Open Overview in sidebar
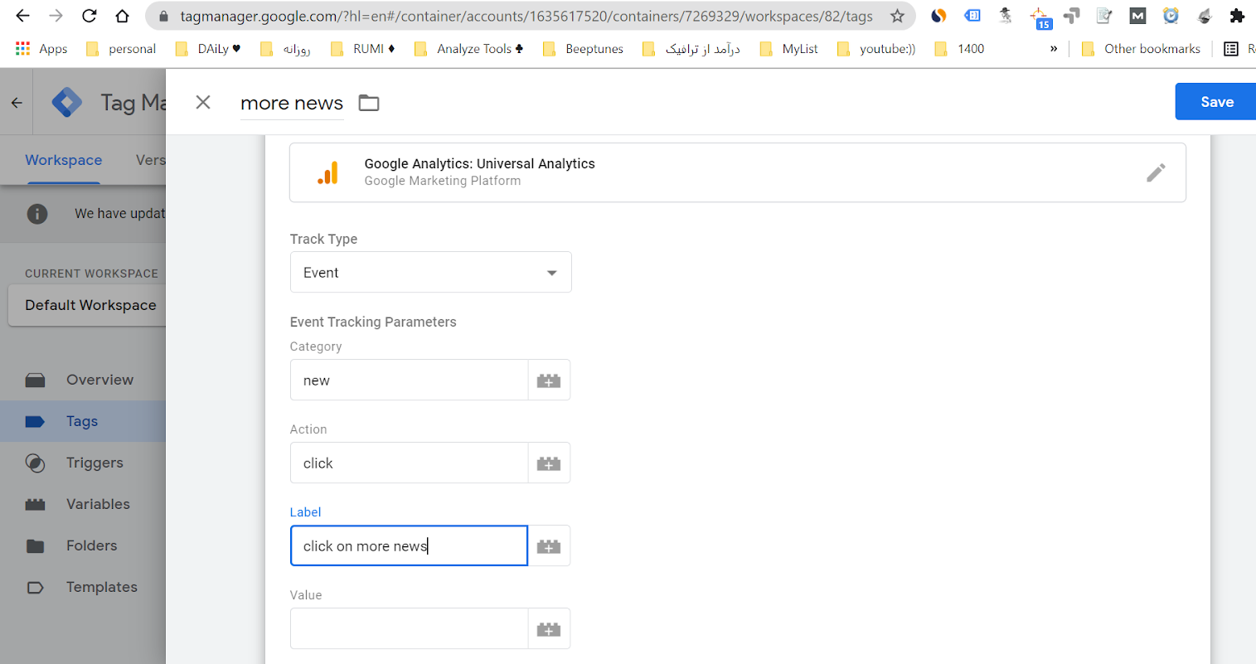The width and height of the screenshot is (1256, 664). pyautogui.click(x=83, y=380)
